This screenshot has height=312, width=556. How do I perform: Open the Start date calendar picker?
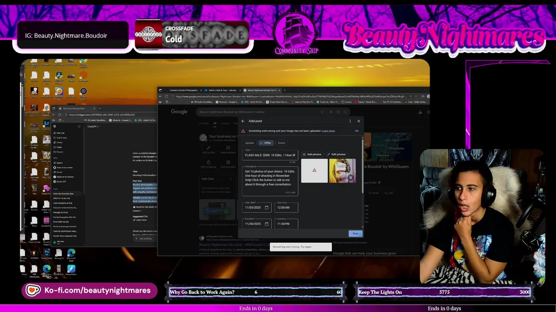click(x=267, y=208)
